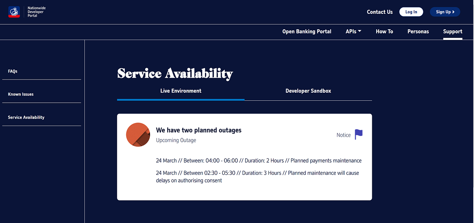The height and width of the screenshot is (223, 474).
Task: Open the Contact Us page
Action: pos(380,12)
